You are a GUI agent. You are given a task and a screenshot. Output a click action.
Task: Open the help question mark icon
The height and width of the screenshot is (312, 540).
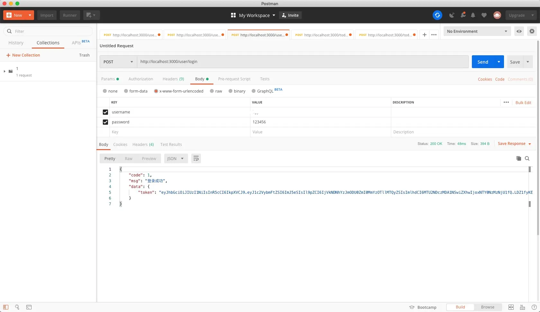(x=534, y=307)
